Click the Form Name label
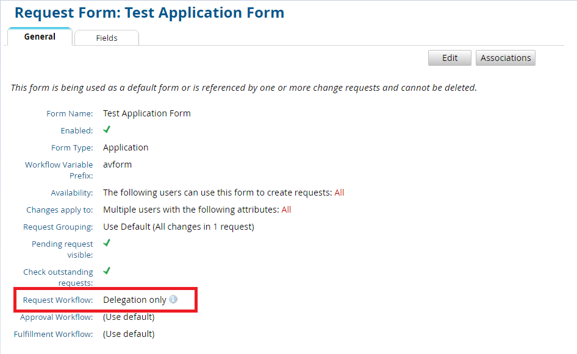The image size is (577, 354). click(x=70, y=113)
